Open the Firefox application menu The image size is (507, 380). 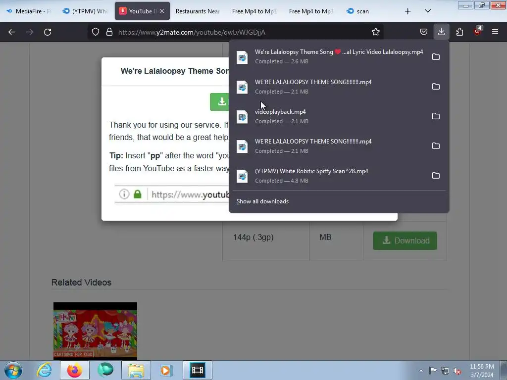(495, 32)
